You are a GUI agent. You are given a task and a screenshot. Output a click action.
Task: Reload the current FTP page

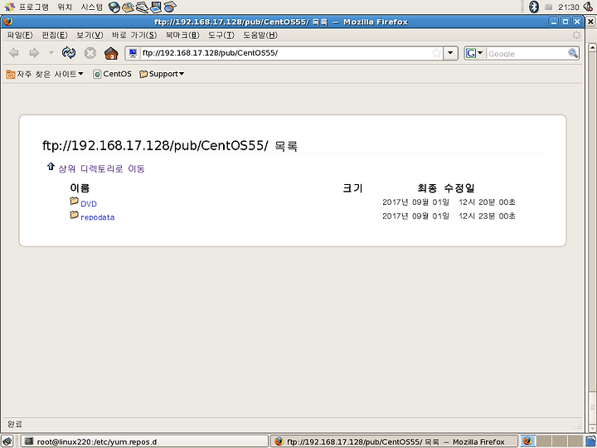coord(69,53)
